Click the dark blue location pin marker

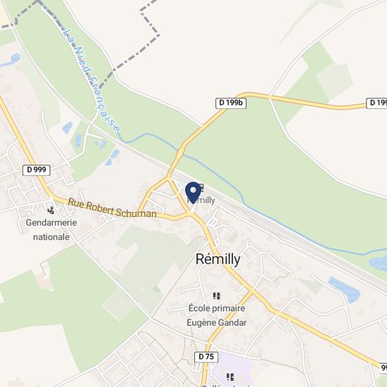click(x=193, y=193)
